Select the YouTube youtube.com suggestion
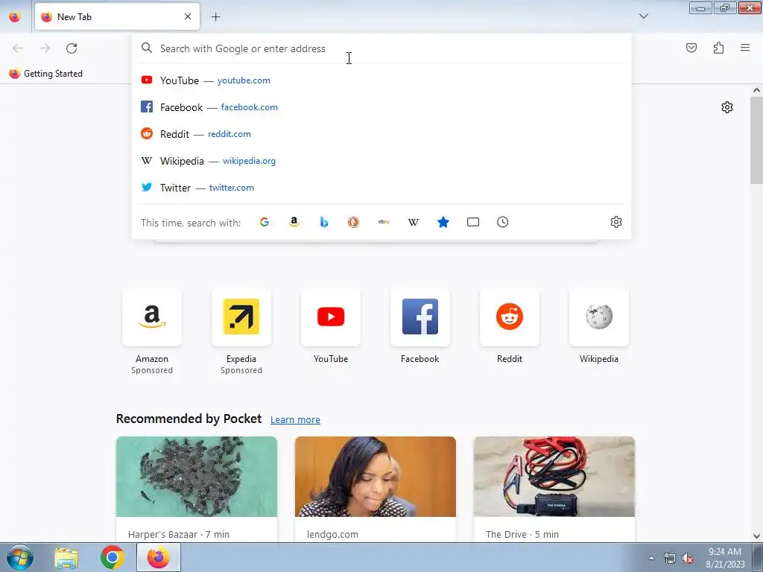Viewport: 763px width, 572px height. [381, 80]
